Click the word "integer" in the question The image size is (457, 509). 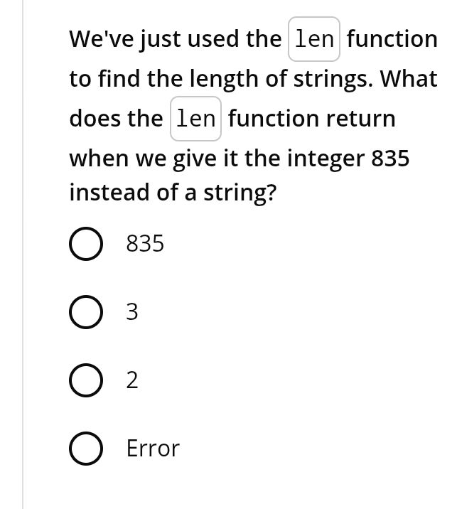pos(326,159)
